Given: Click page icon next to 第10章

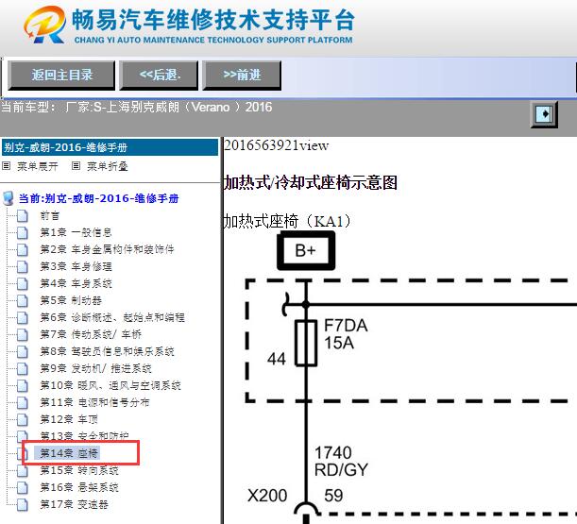Looking at the screenshot, I should click(x=23, y=385).
